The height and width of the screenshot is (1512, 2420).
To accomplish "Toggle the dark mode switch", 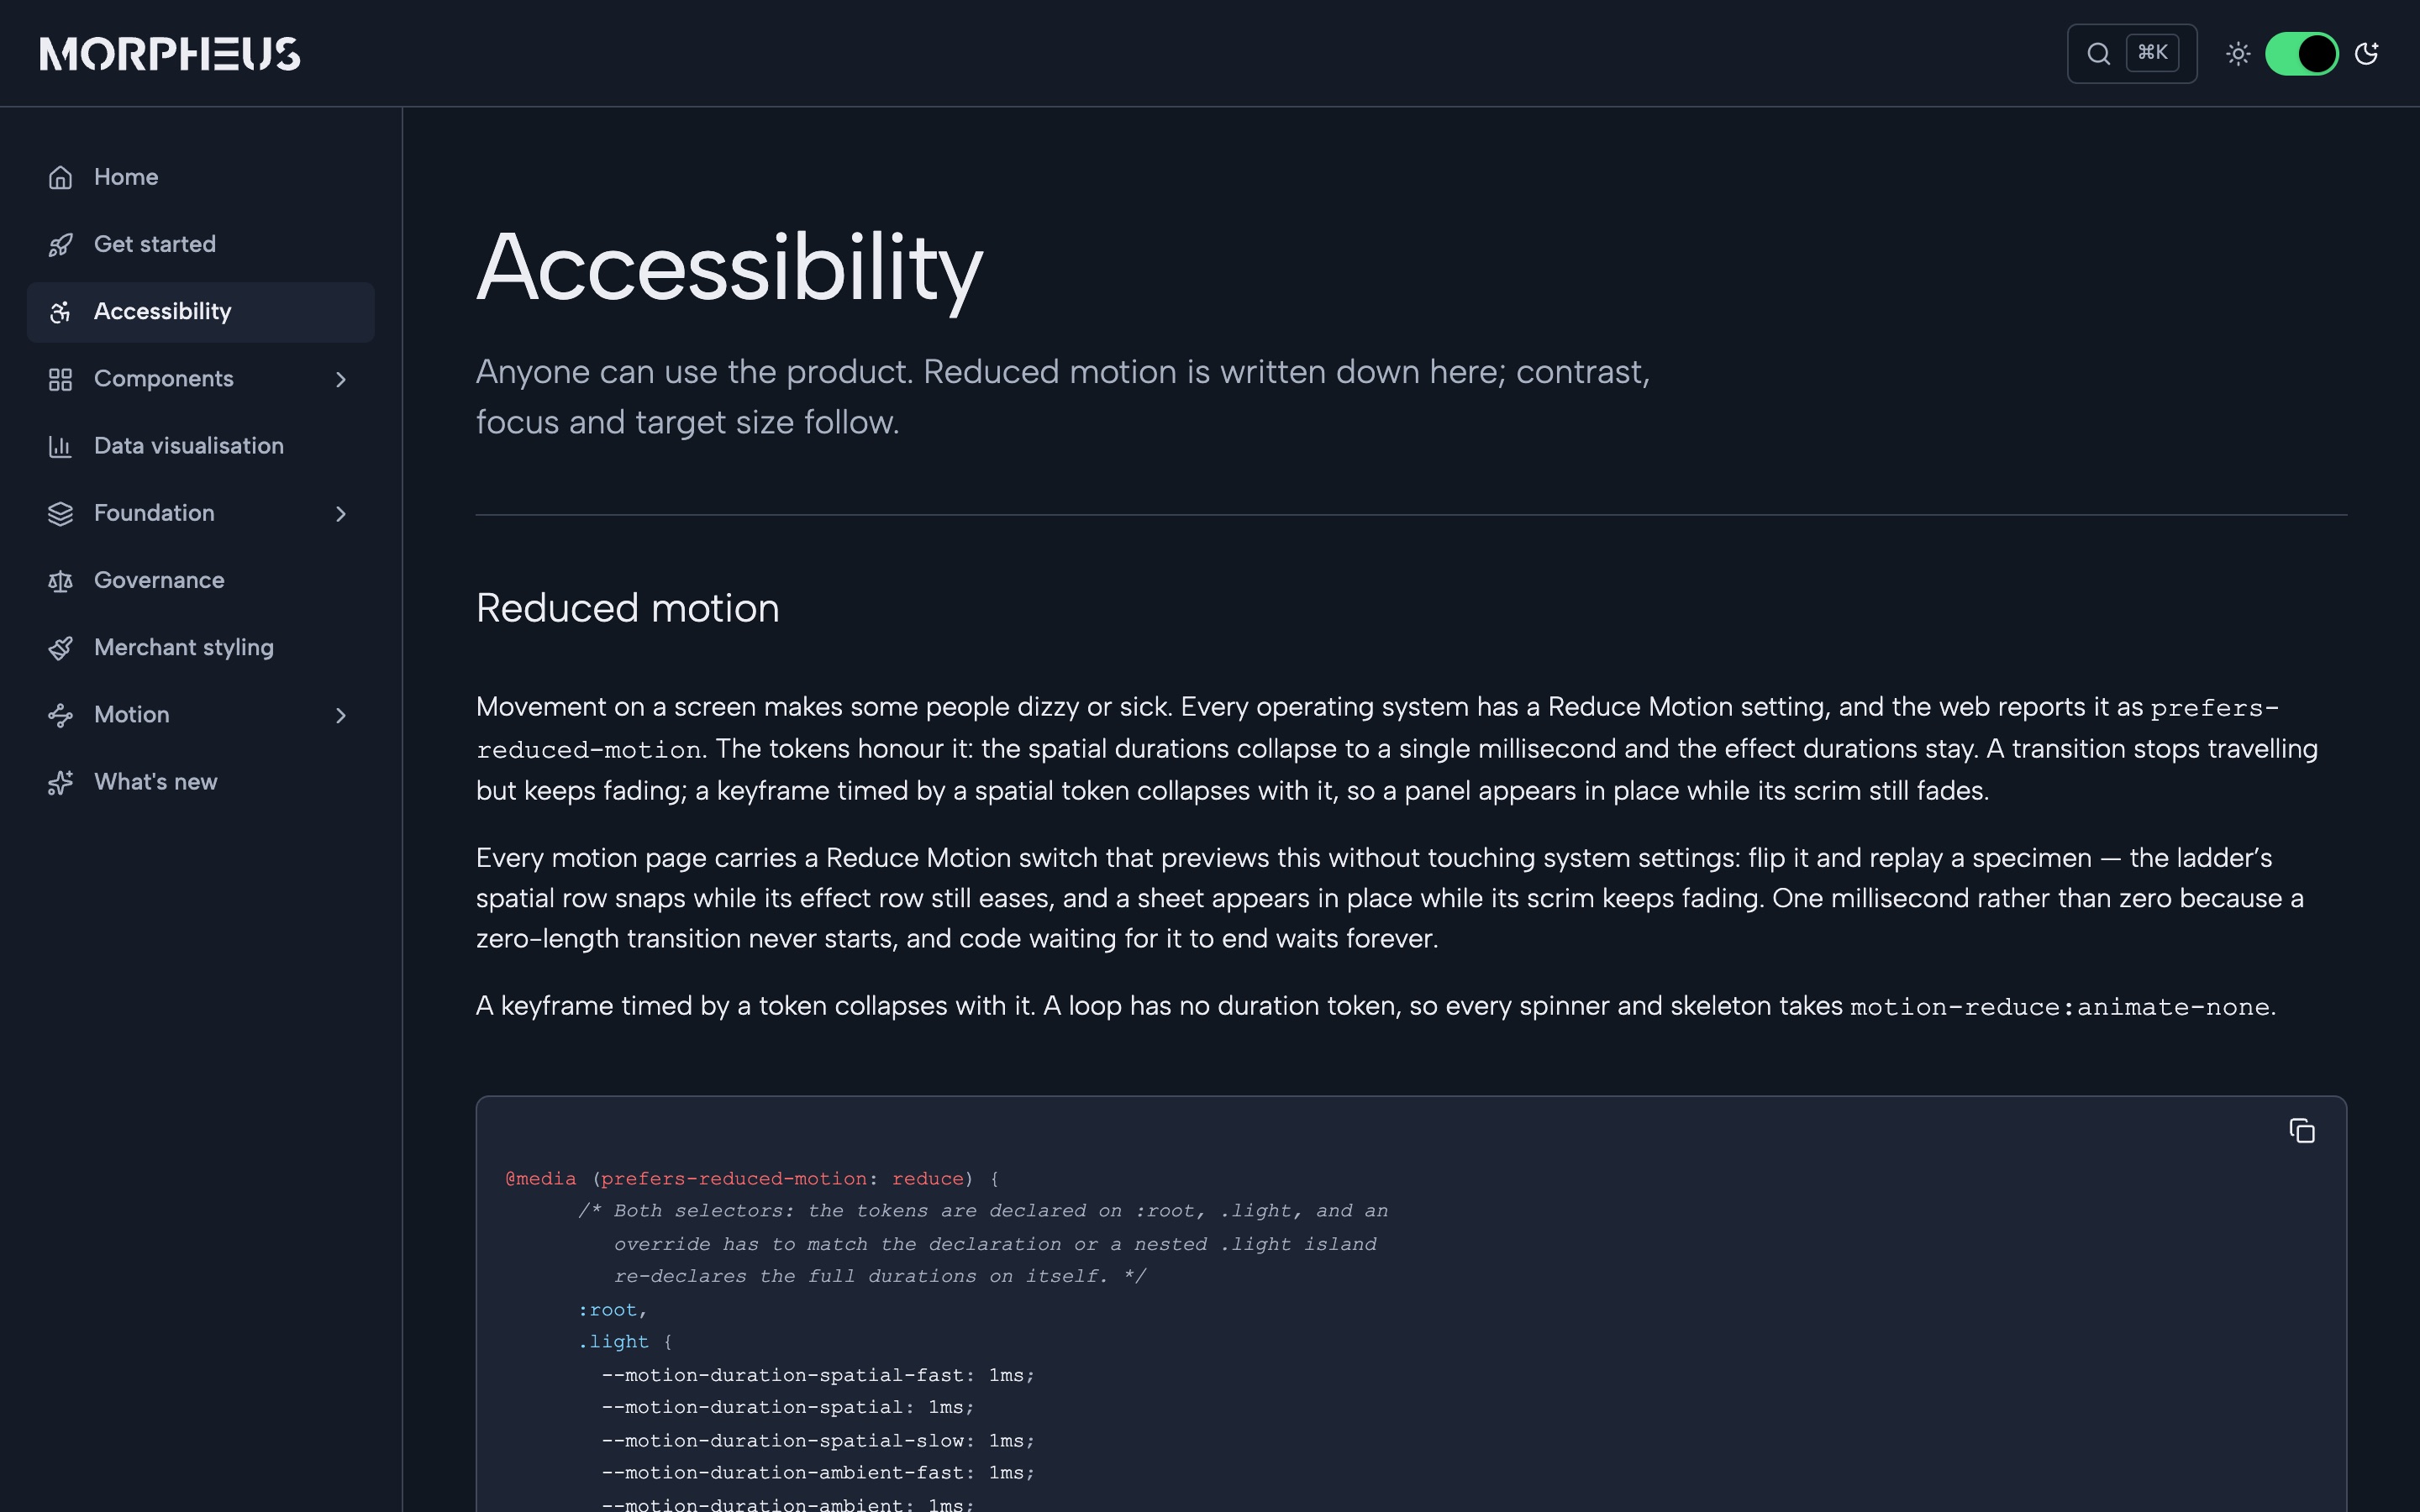I will click(x=2301, y=54).
